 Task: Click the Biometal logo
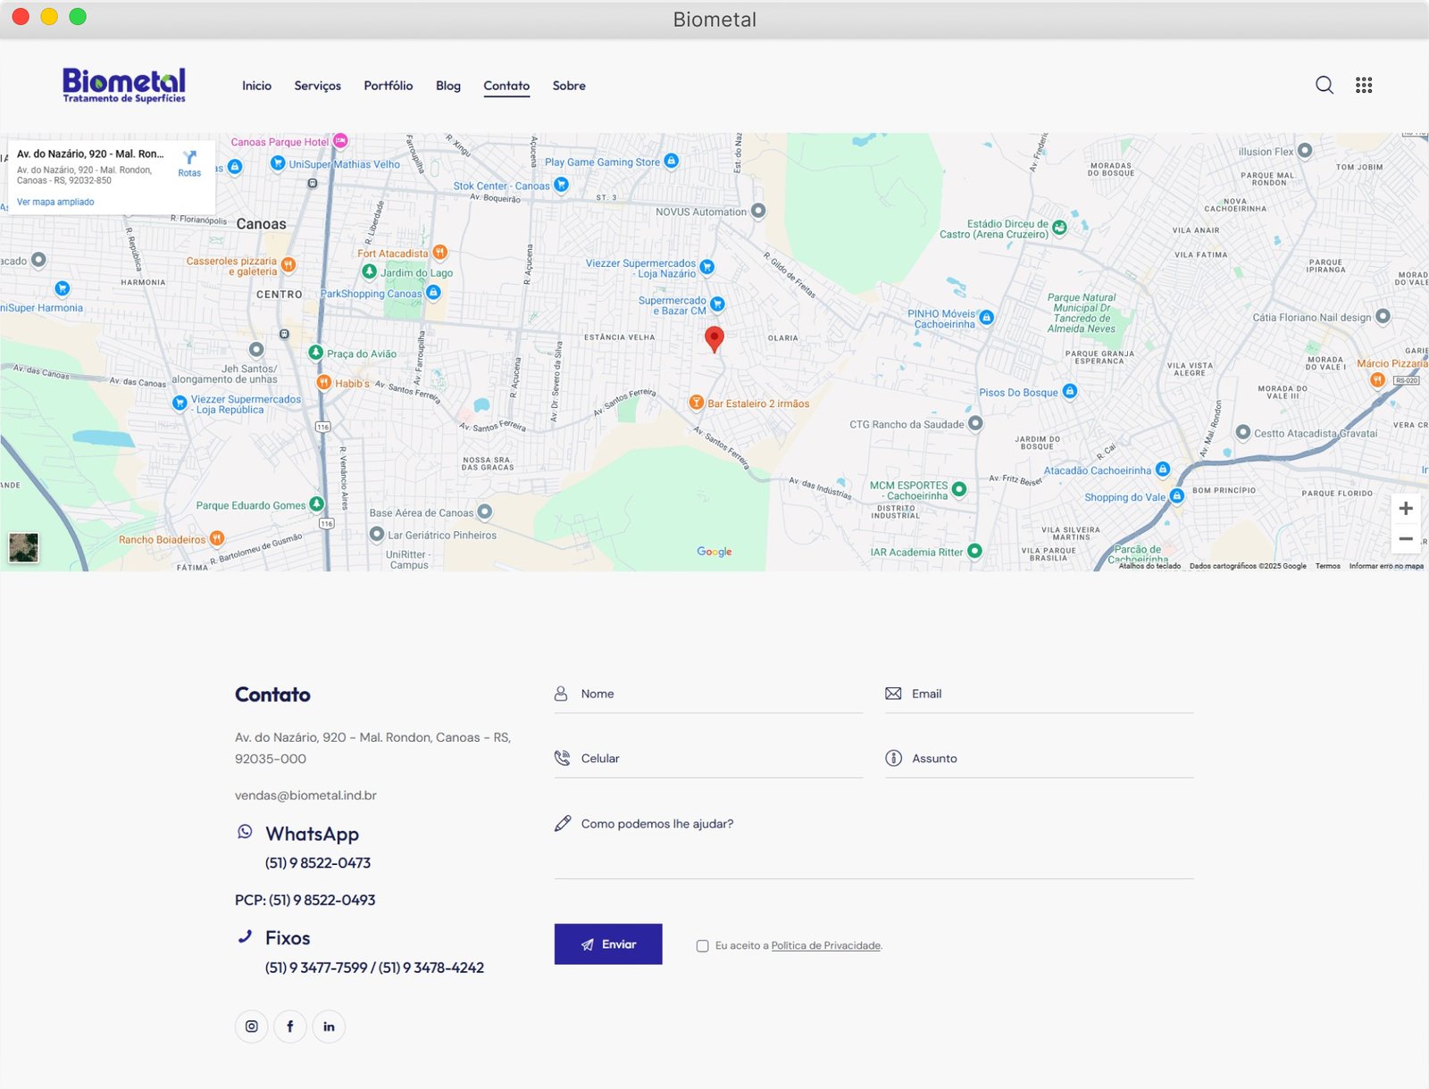(x=124, y=86)
